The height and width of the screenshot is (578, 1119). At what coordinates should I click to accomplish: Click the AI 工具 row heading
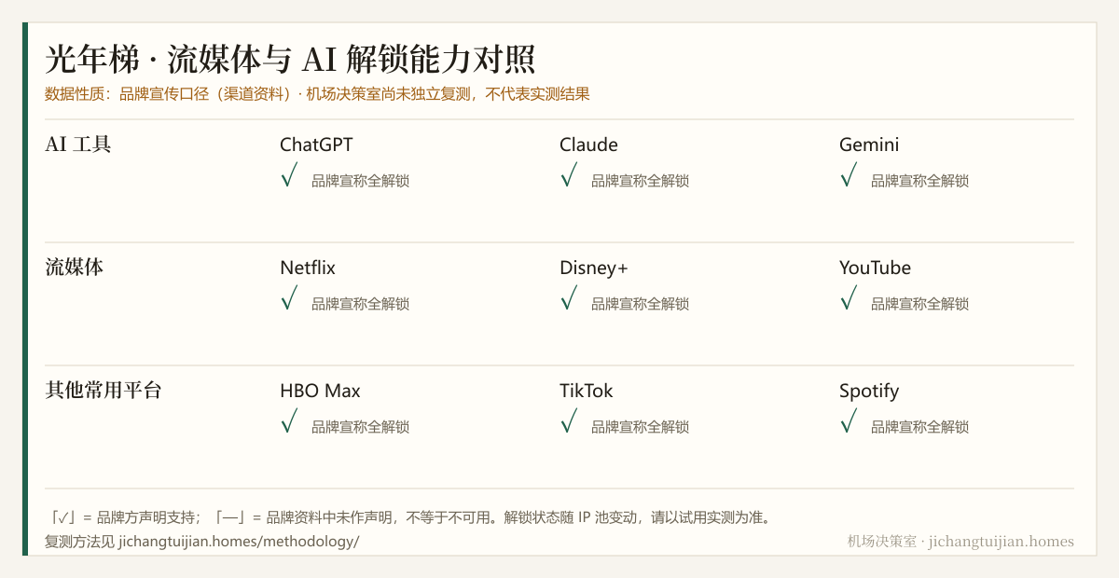tap(78, 144)
